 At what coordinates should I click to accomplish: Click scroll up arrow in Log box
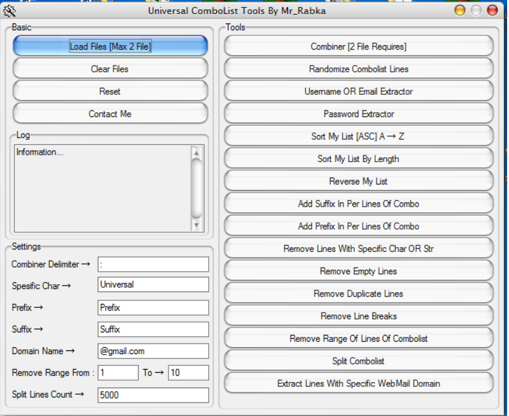tap(197, 152)
